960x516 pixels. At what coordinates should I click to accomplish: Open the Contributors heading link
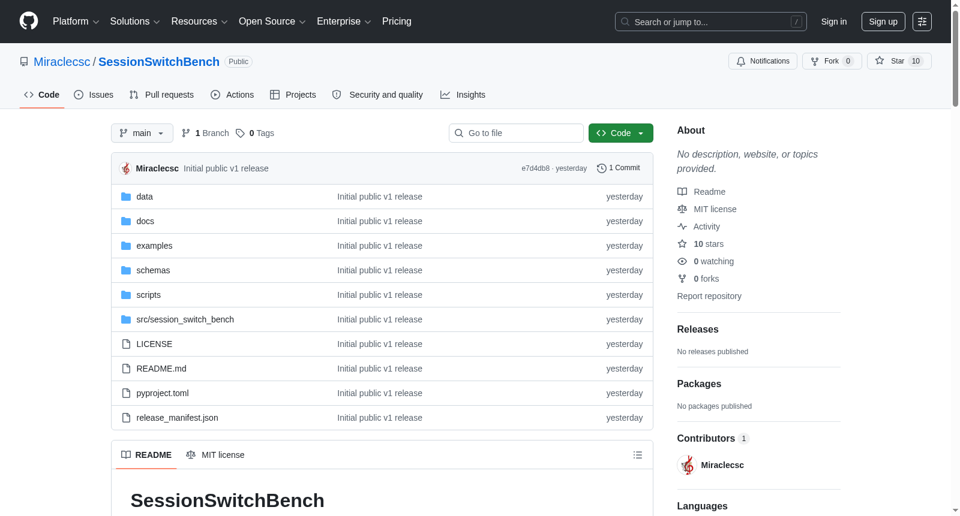[713, 439]
